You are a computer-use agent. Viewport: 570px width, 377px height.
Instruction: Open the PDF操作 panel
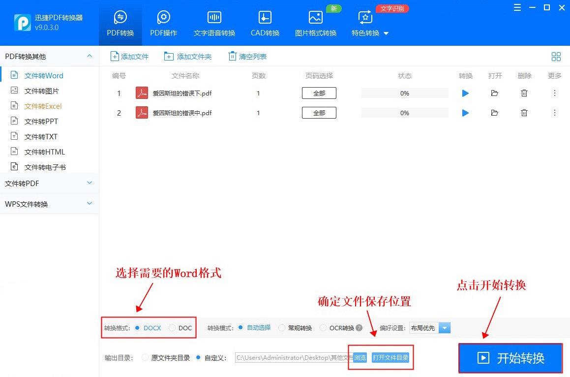[163, 23]
